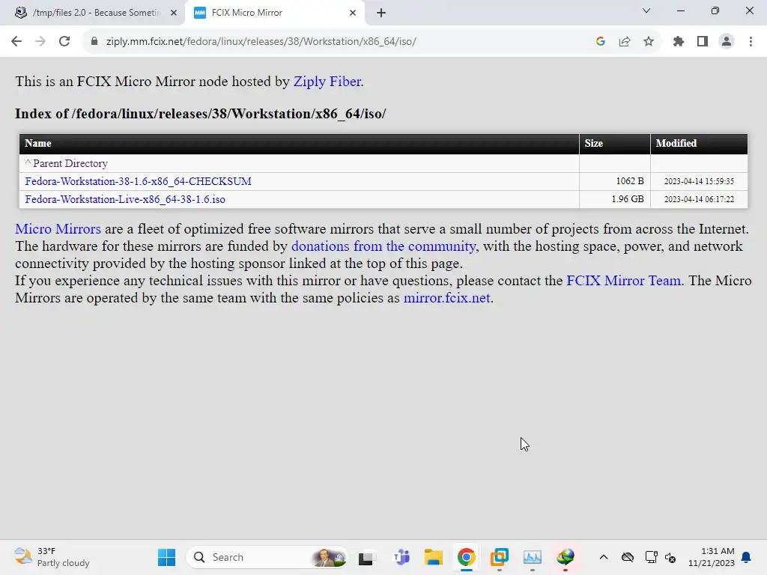This screenshot has width=767, height=575.
Task: Select the FCIX Micro Mirror tab
Action: pos(274,13)
